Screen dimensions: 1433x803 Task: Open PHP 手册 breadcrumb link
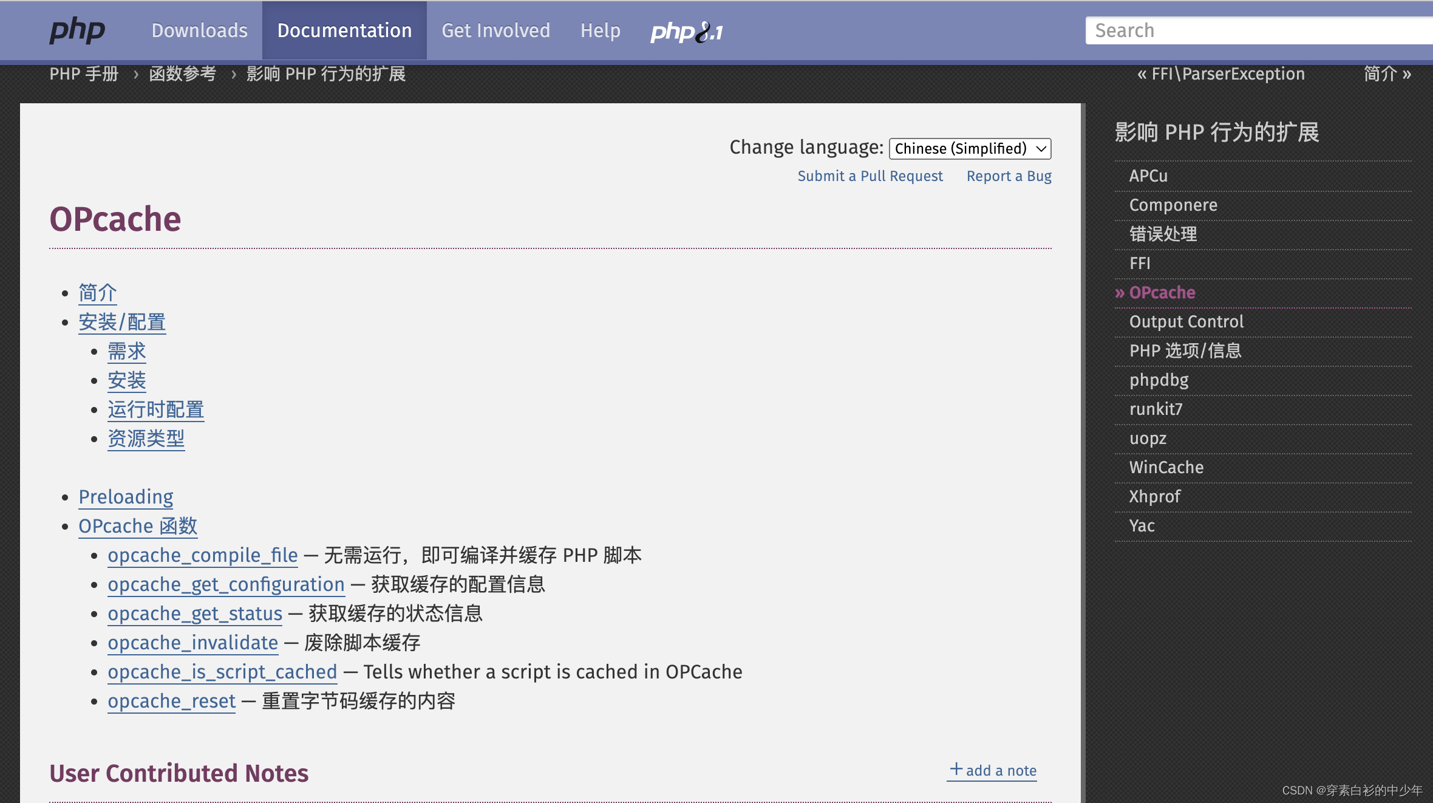(x=84, y=73)
